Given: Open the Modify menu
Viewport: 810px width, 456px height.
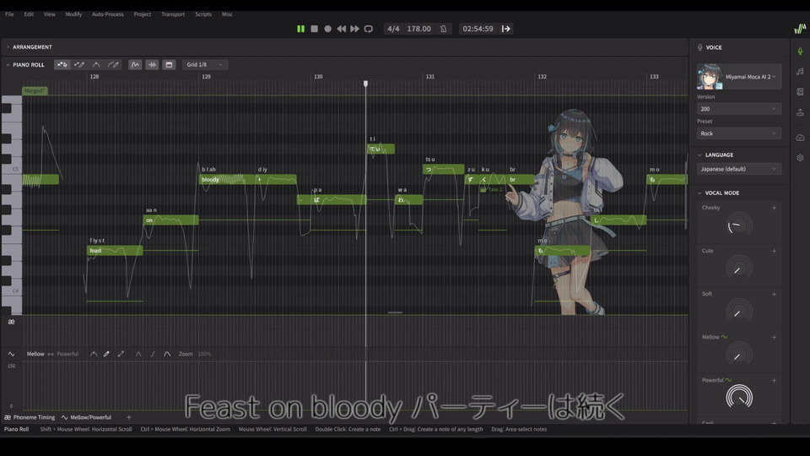Looking at the screenshot, I should (x=73, y=14).
